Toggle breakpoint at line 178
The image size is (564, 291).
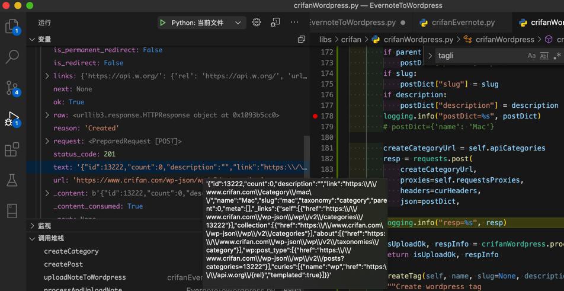click(x=315, y=116)
